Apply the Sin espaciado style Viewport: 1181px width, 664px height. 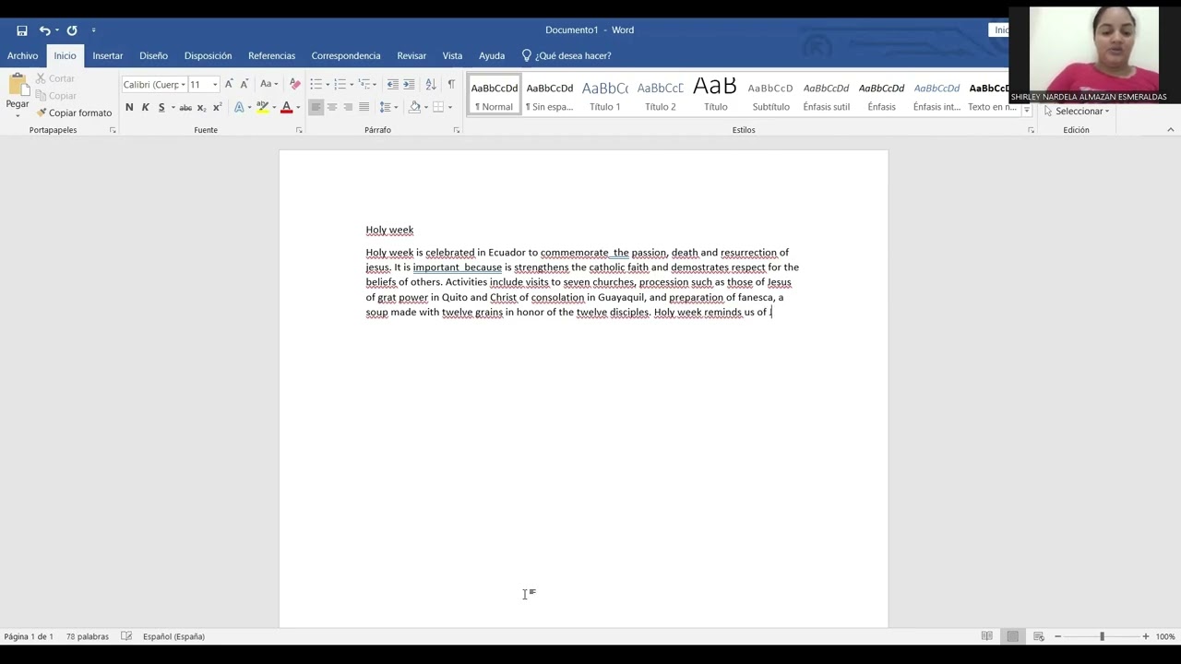coord(550,94)
